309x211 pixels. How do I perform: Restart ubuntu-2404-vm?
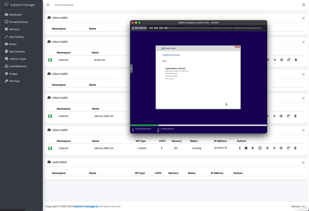pos(288,148)
